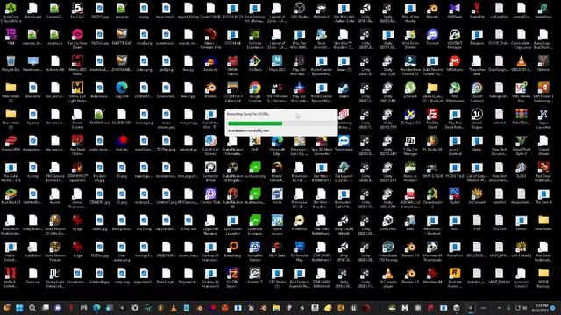Click the Importing dialog title text

248,114
